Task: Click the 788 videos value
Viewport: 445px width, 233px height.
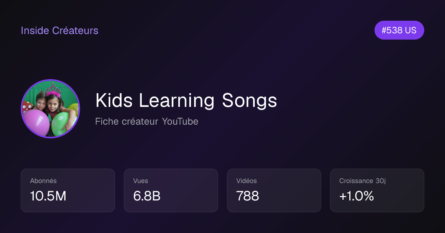Action: (248, 196)
